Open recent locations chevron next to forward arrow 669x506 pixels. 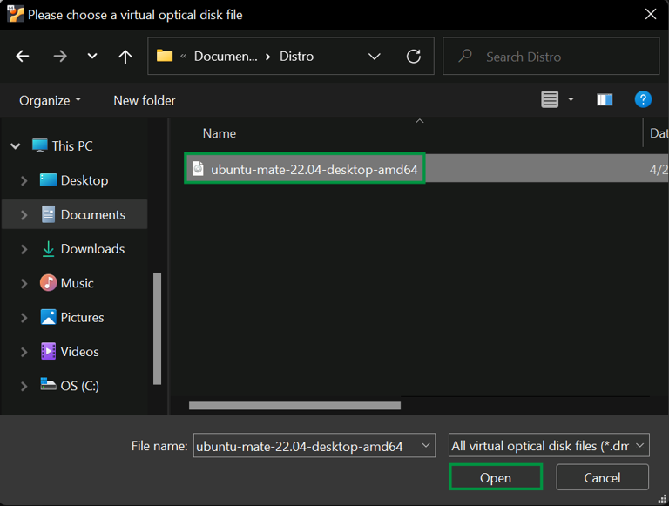pyautogui.click(x=92, y=56)
